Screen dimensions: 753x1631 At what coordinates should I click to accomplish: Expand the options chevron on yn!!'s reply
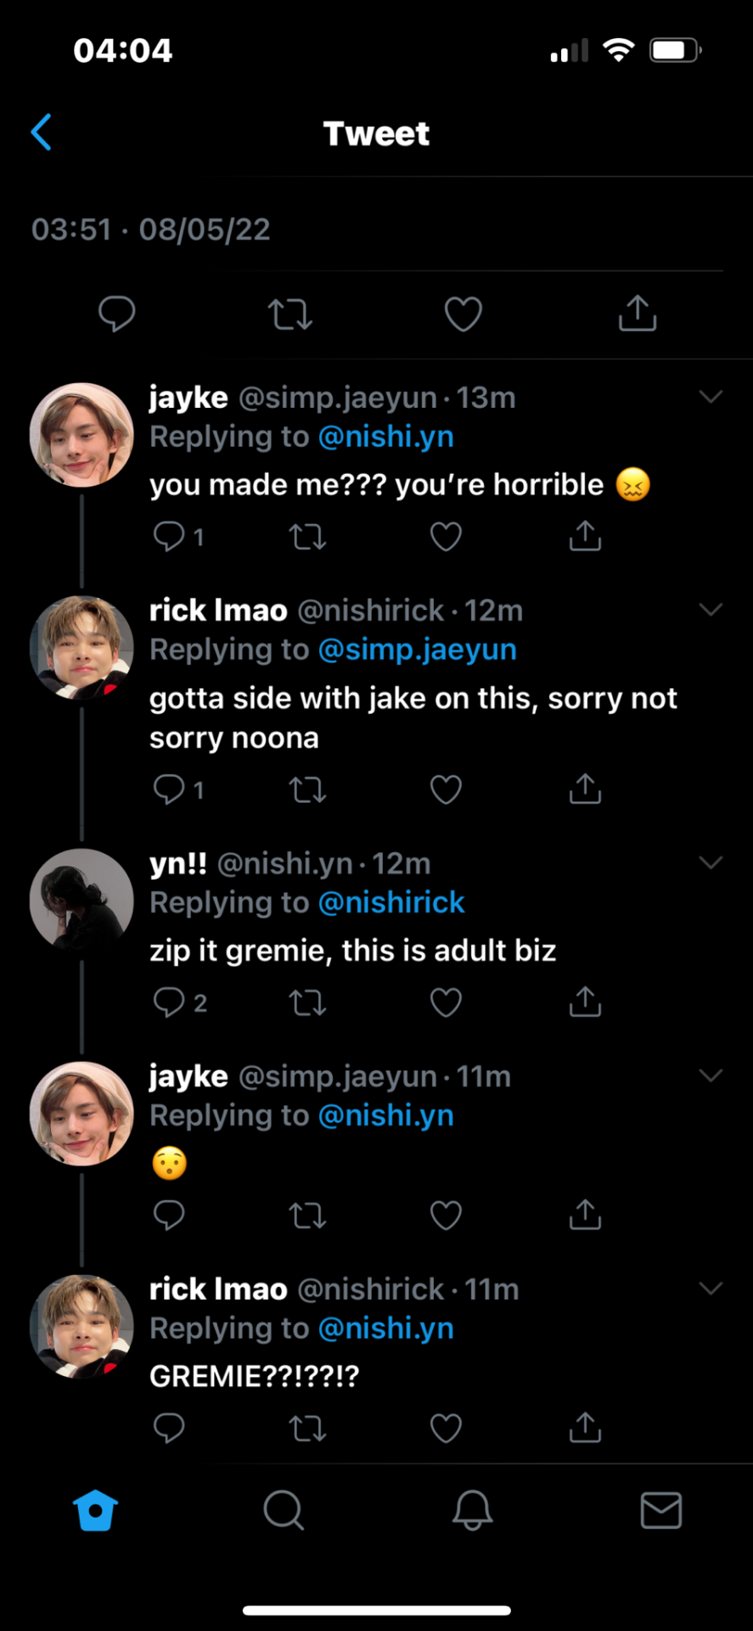click(711, 863)
